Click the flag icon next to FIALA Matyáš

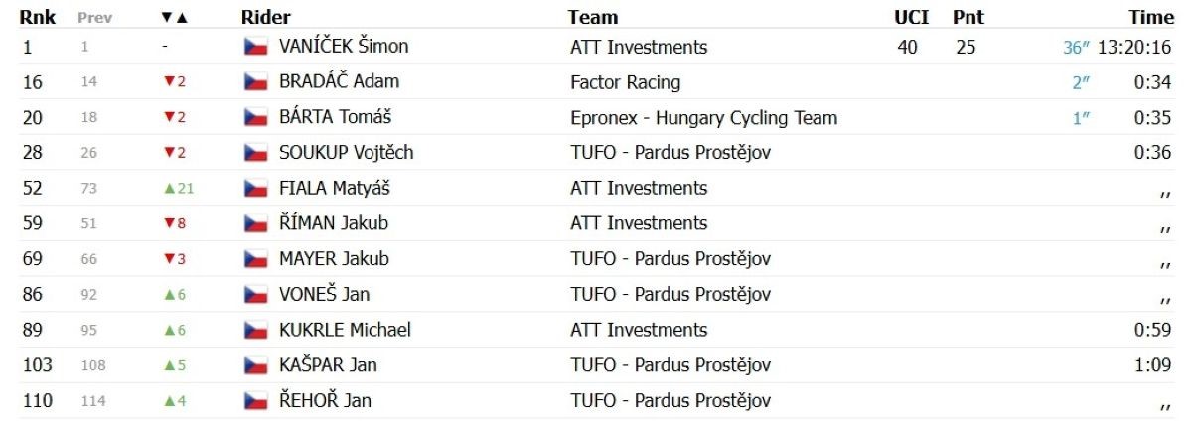[x=255, y=189]
